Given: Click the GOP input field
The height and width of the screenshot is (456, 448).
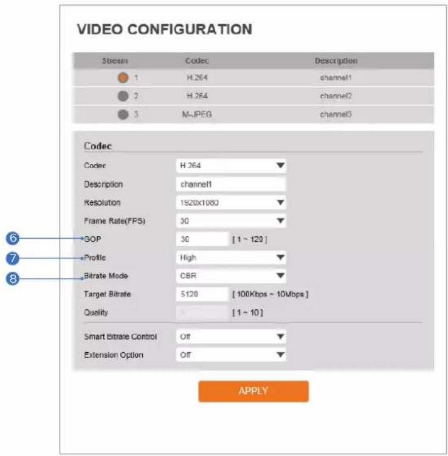Looking at the screenshot, I should pyautogui.click(x=202, y=239).
